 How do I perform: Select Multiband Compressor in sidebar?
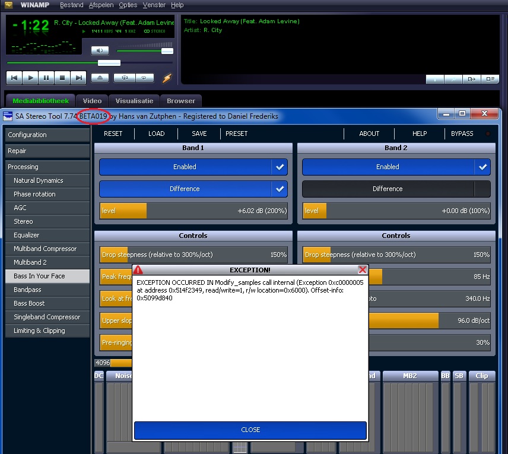47,249
